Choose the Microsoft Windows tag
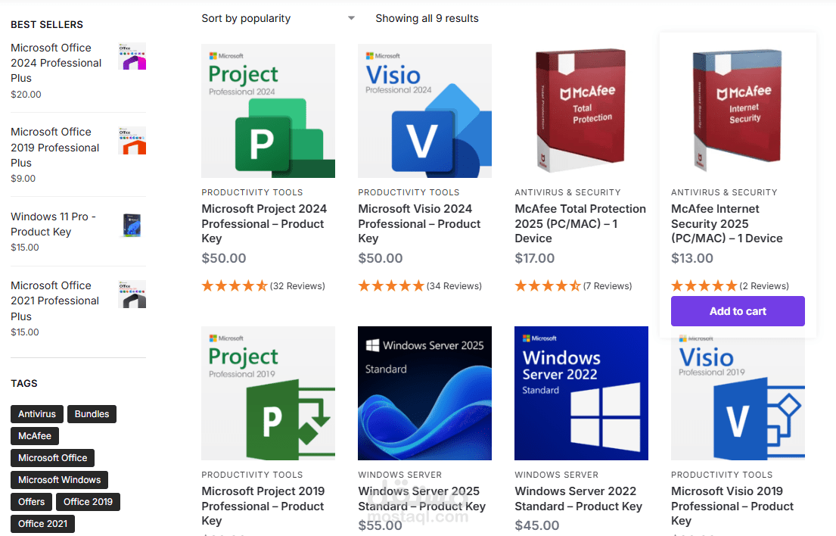 click(x=59, y=480)
